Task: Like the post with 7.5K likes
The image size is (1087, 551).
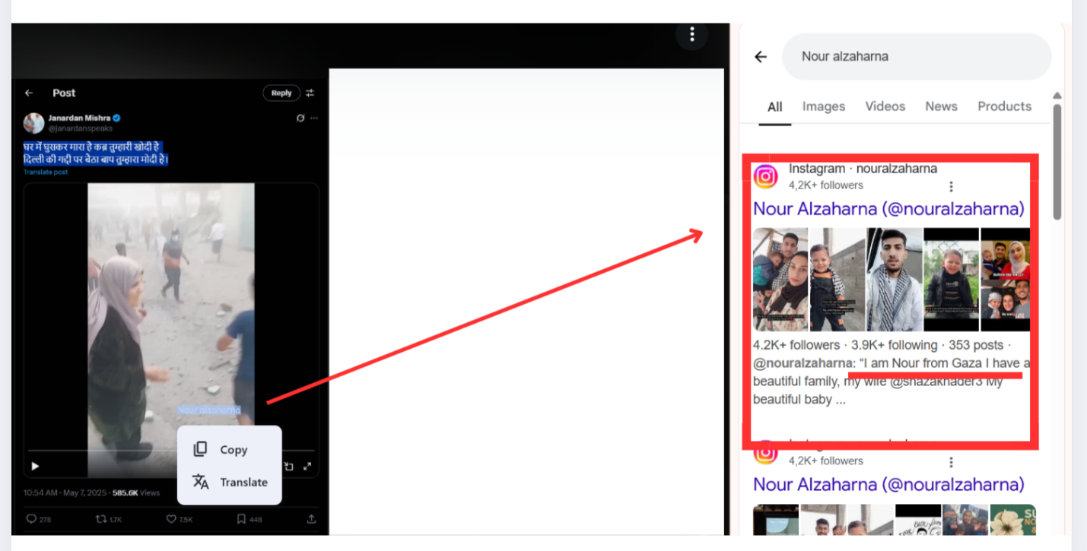Action: click(179, 519)
